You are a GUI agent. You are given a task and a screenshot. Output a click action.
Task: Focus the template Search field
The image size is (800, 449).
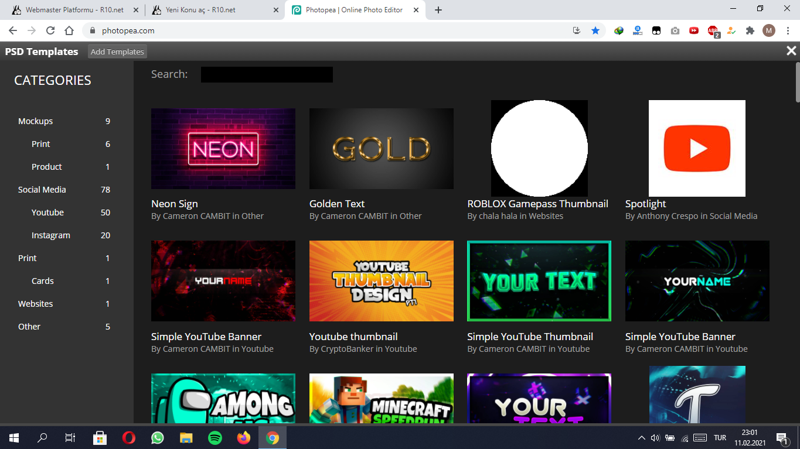(267, 74)
